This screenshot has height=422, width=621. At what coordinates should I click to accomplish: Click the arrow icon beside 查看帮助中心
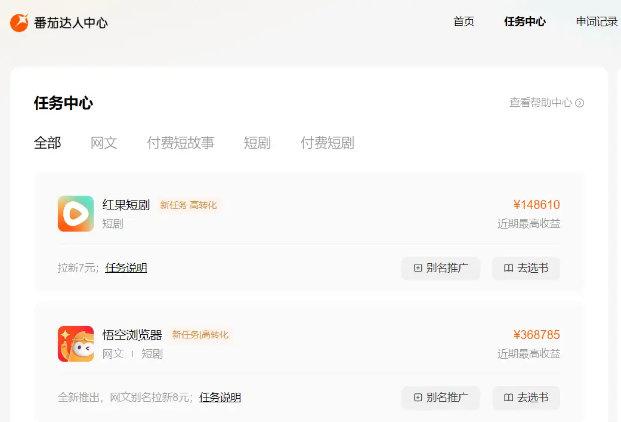(579, 103)
